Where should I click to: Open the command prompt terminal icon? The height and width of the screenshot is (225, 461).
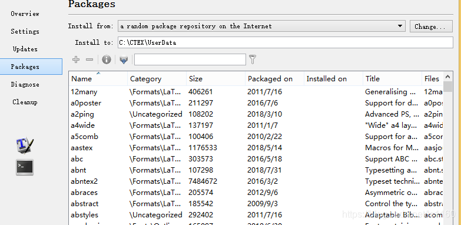click(25, 167)
